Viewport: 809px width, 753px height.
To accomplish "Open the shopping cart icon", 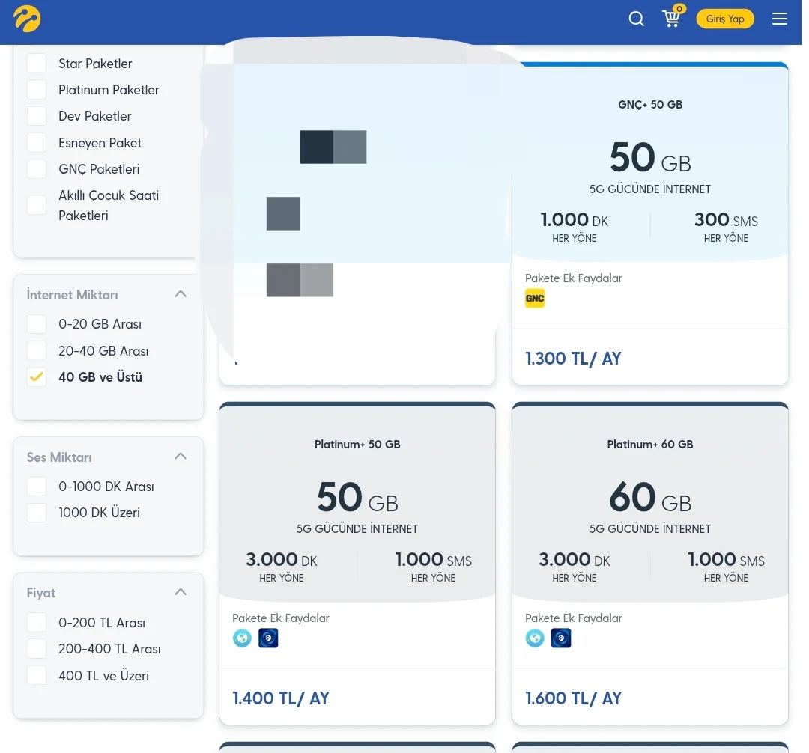I will pyautogui.click(x=670, y=19).
